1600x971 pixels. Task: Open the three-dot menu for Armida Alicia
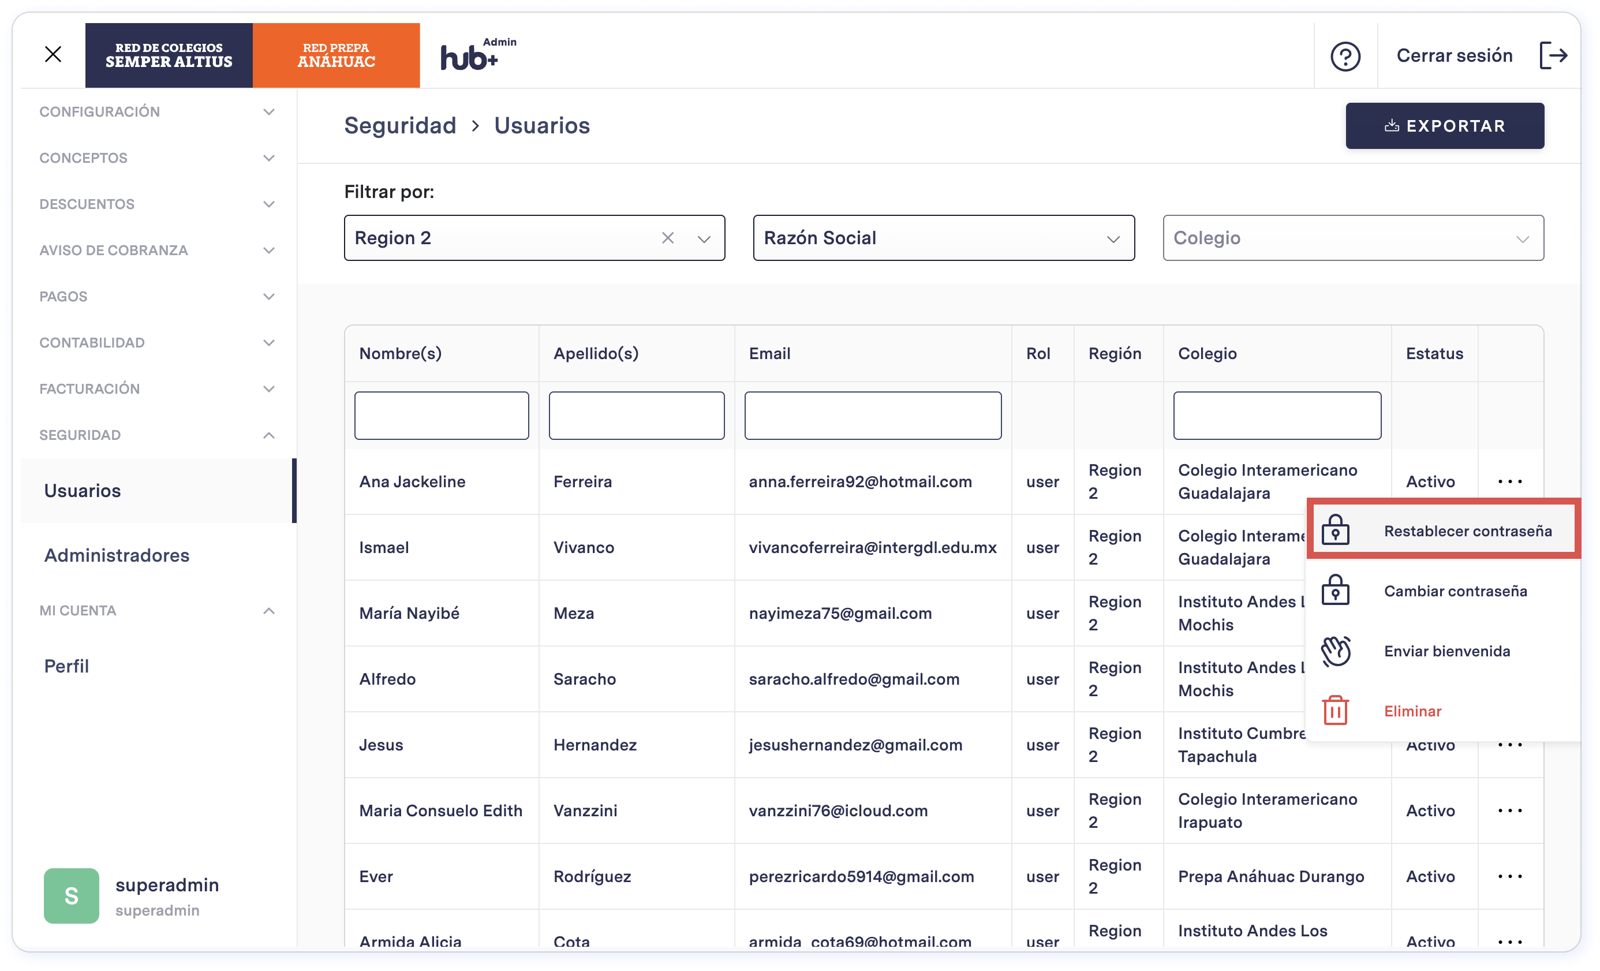coord(1511,942)
